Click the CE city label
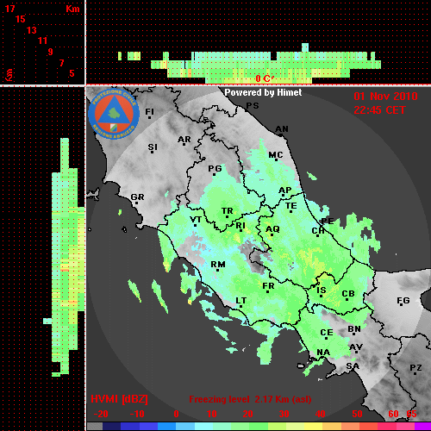 (x=327, y=333)
